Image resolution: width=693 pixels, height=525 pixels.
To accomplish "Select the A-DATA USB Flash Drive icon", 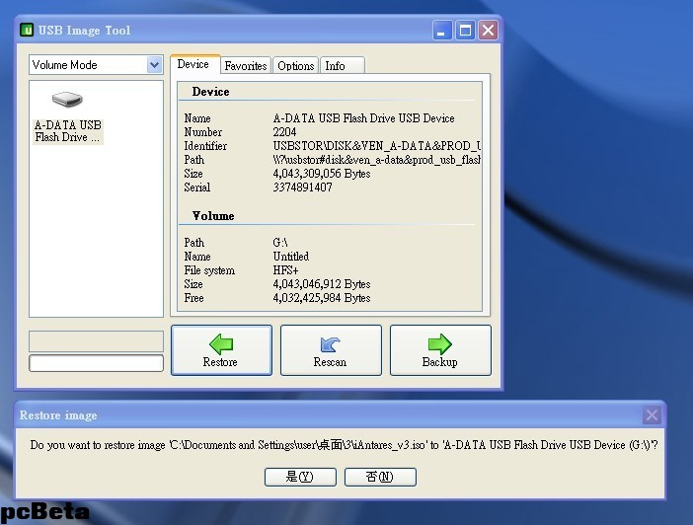I will (67, 99).
